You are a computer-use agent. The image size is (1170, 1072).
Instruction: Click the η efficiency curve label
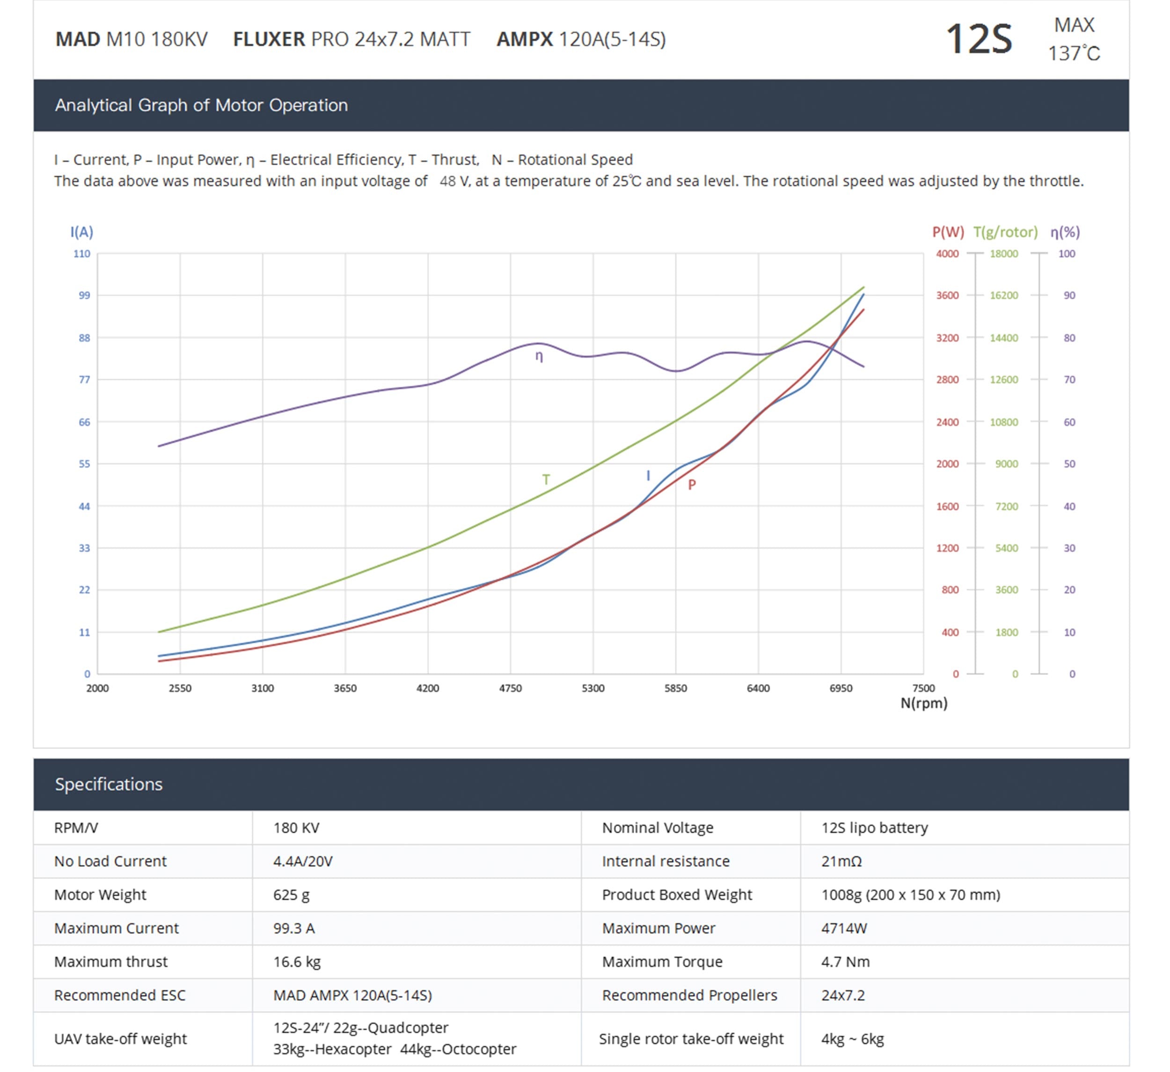coord(539,356)
